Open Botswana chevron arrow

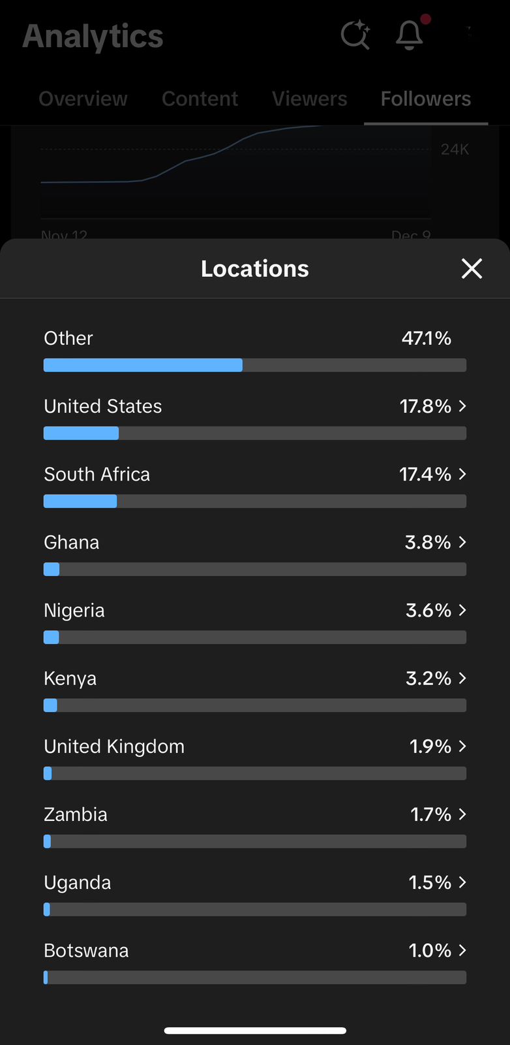[462, 950]
